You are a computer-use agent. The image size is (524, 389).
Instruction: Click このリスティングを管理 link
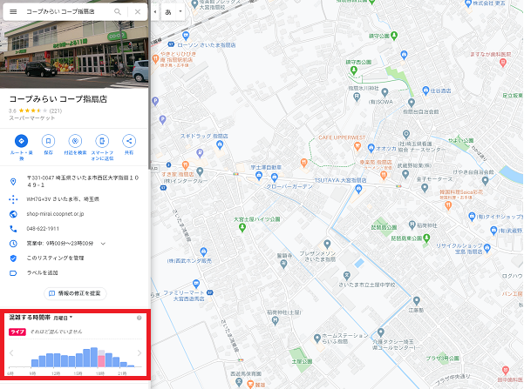click(55, 258)
